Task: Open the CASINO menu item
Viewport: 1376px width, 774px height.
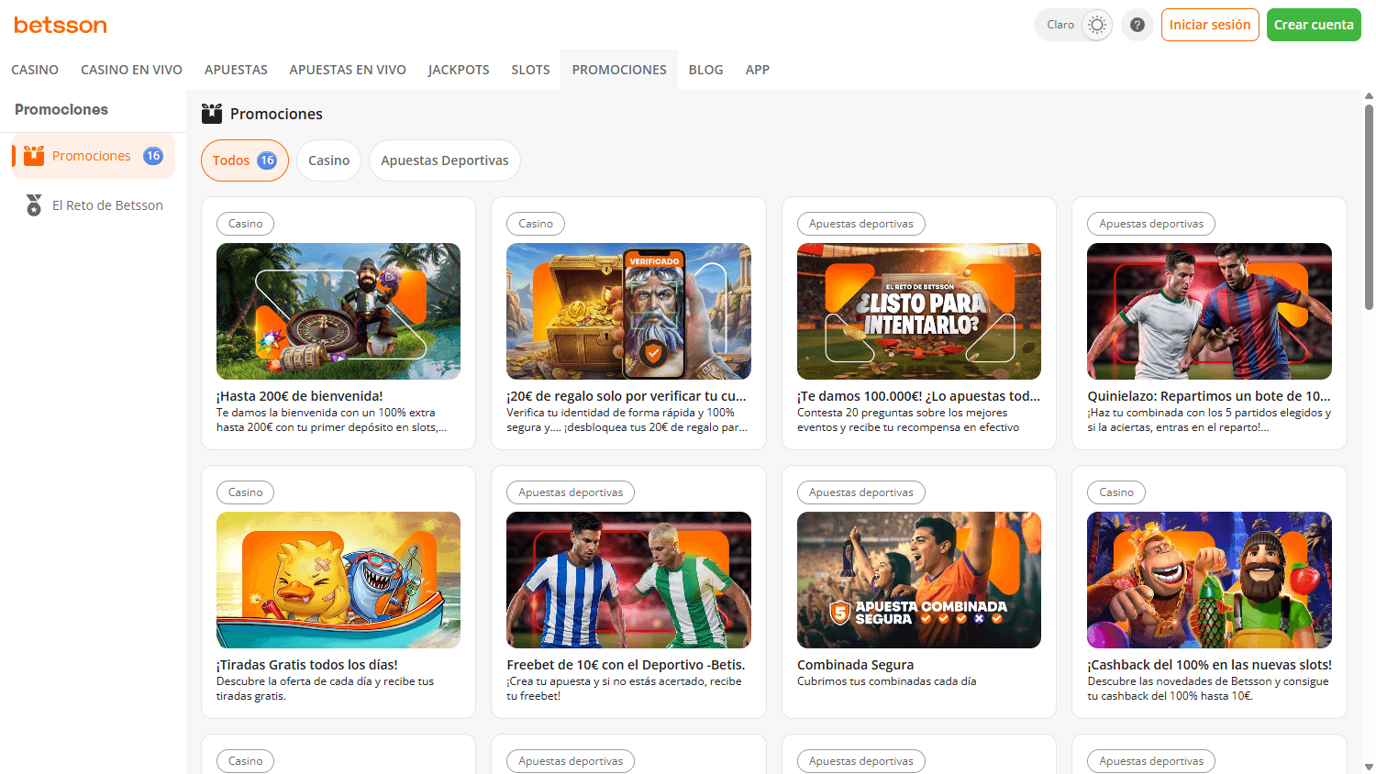Action: (35, 70)
